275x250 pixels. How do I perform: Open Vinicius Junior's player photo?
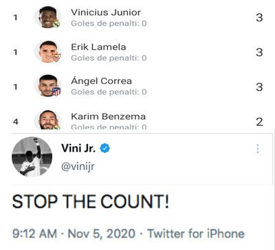click(x=48, y=17)
